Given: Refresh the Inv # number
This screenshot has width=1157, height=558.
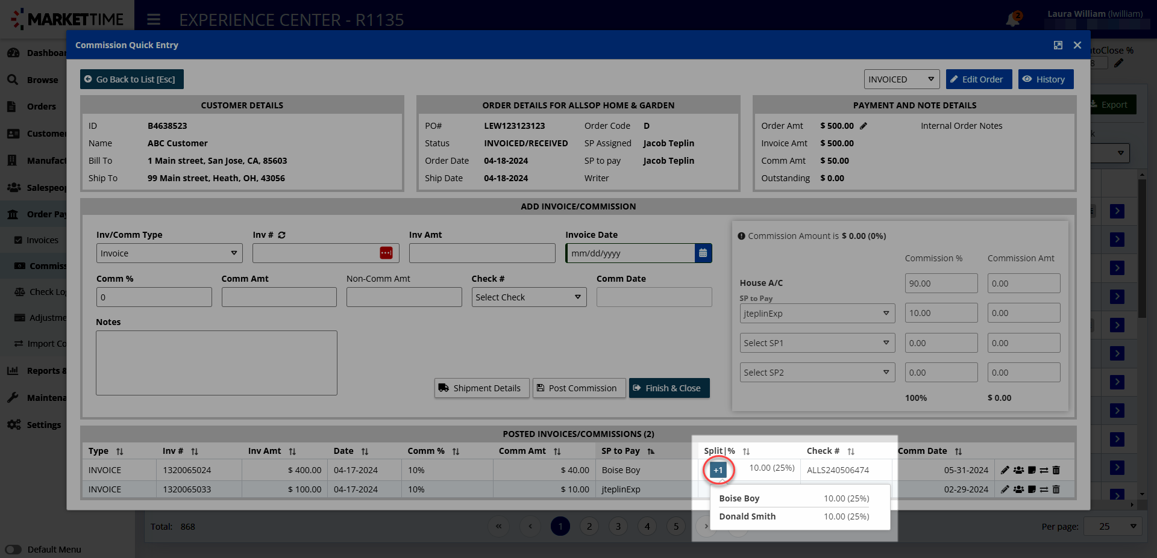Looking at the screenshot, I should click(x=282, y=235).
